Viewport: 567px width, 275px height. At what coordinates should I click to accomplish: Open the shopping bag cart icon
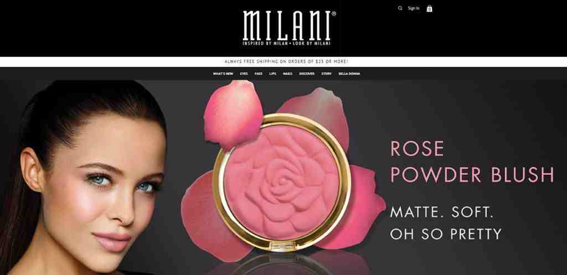[x=429, y=8]
